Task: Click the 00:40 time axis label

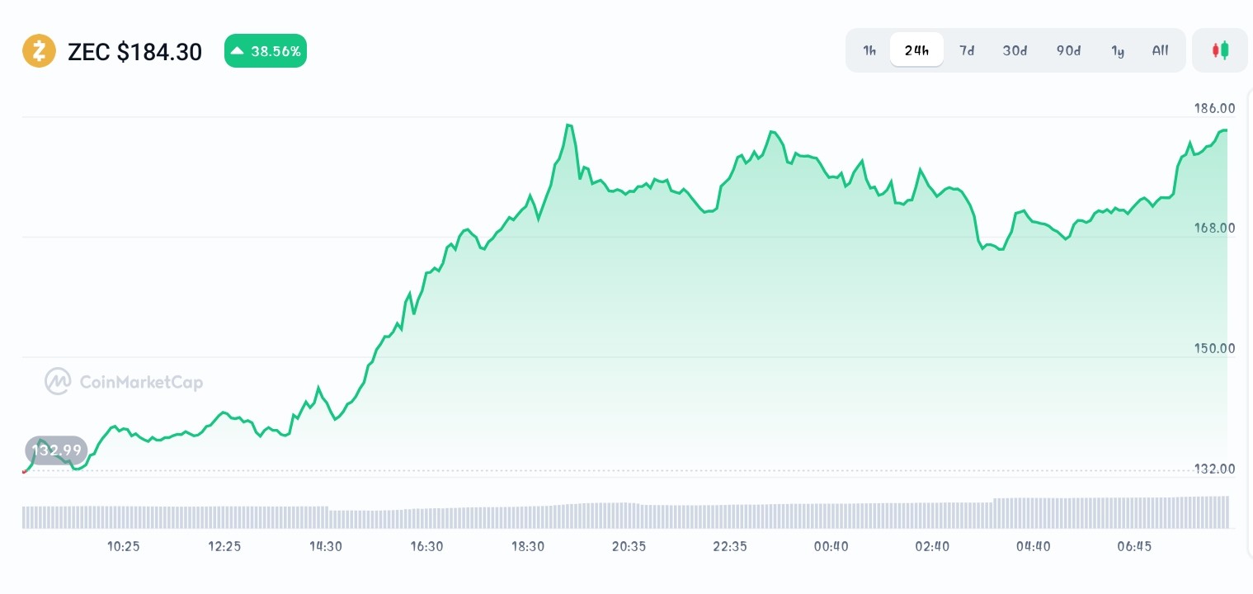Action: [831, 546]
